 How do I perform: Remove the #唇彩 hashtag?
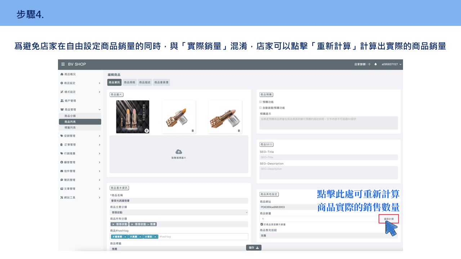(x=156, y=237)
